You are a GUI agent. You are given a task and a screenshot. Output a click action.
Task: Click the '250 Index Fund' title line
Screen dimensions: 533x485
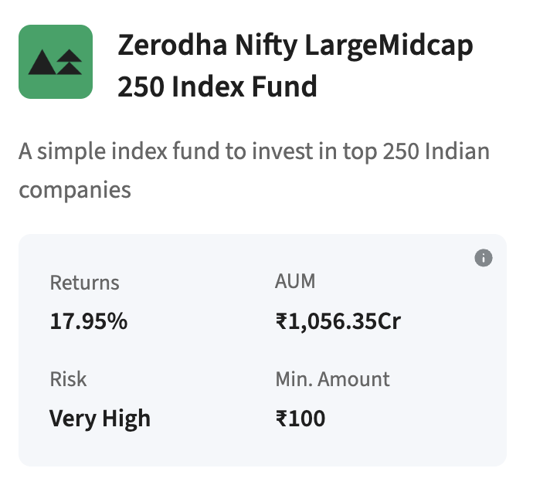click(x=217, y=86)
